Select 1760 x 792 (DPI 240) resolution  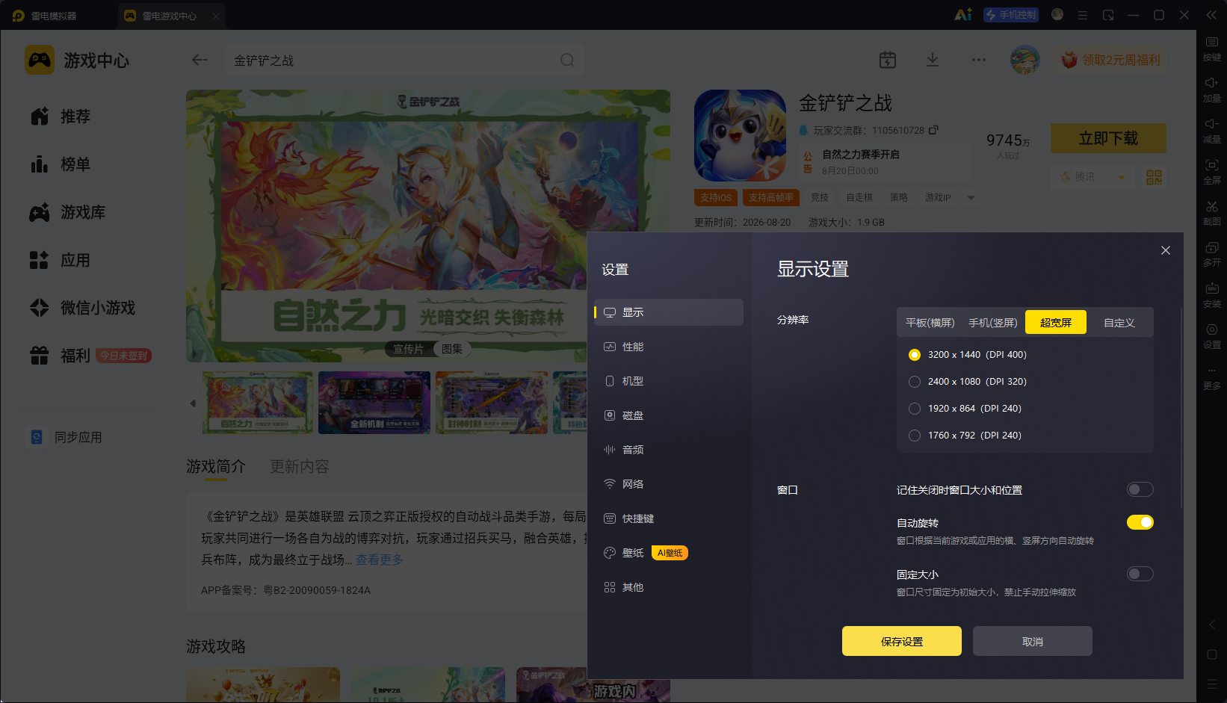(x=915, y=436)
